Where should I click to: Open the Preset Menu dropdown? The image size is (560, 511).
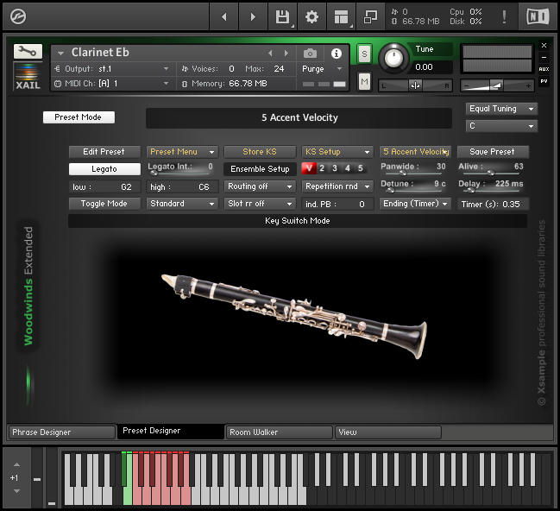pos(182,152)
